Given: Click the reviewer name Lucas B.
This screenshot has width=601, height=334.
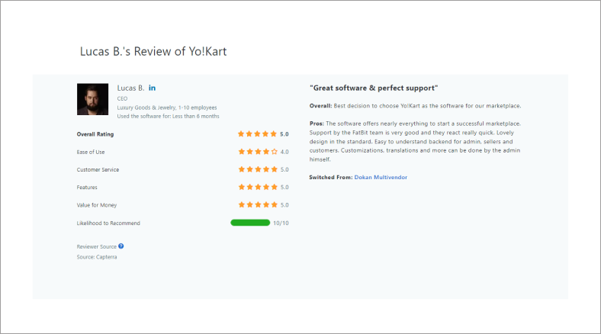Looking at the screenshot, I should (x=130, y=88).
